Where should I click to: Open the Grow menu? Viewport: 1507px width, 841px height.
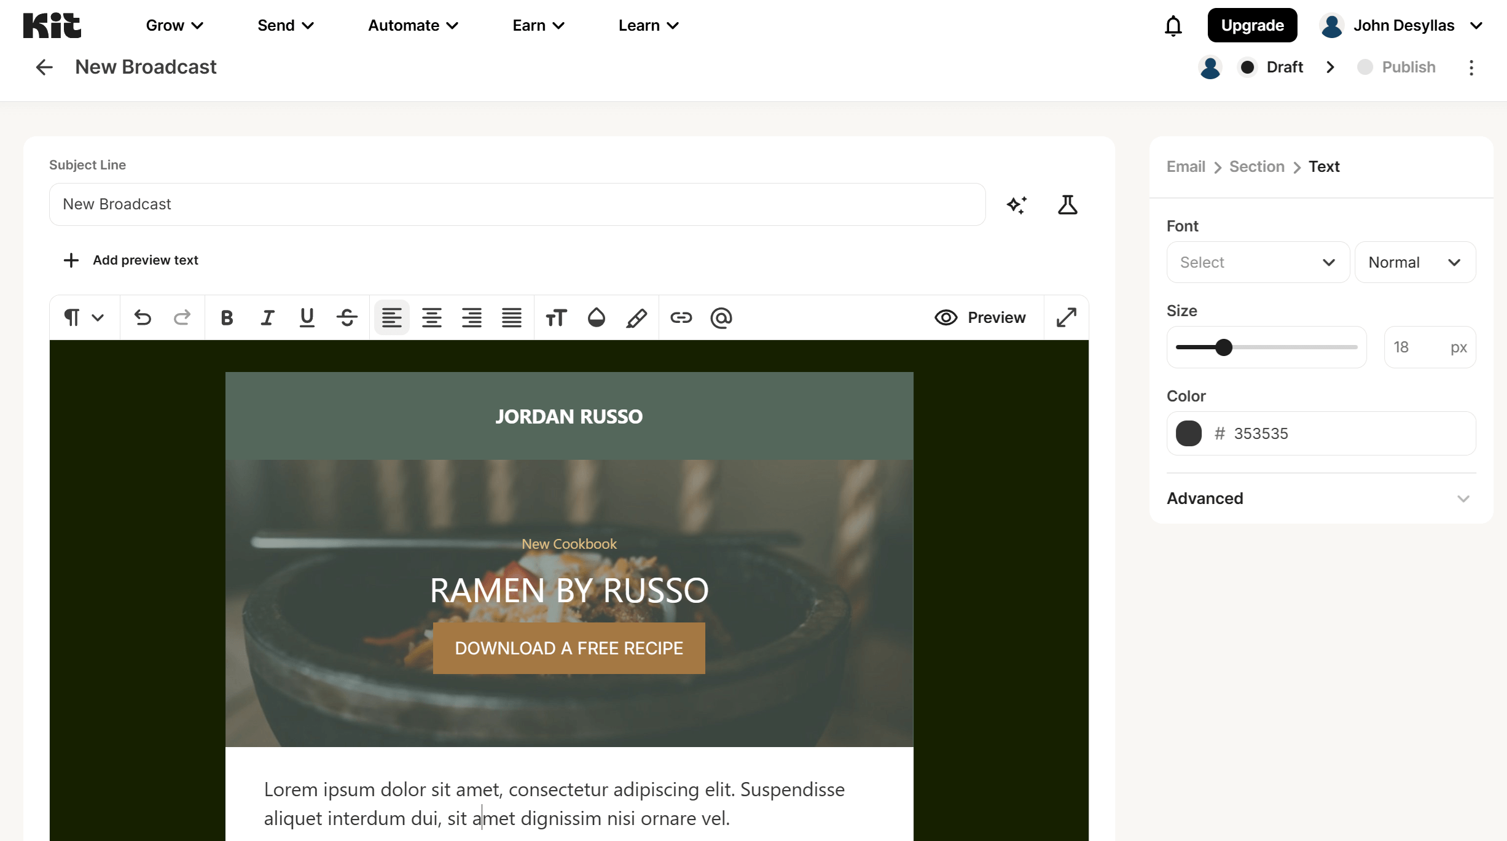(174, 26)
